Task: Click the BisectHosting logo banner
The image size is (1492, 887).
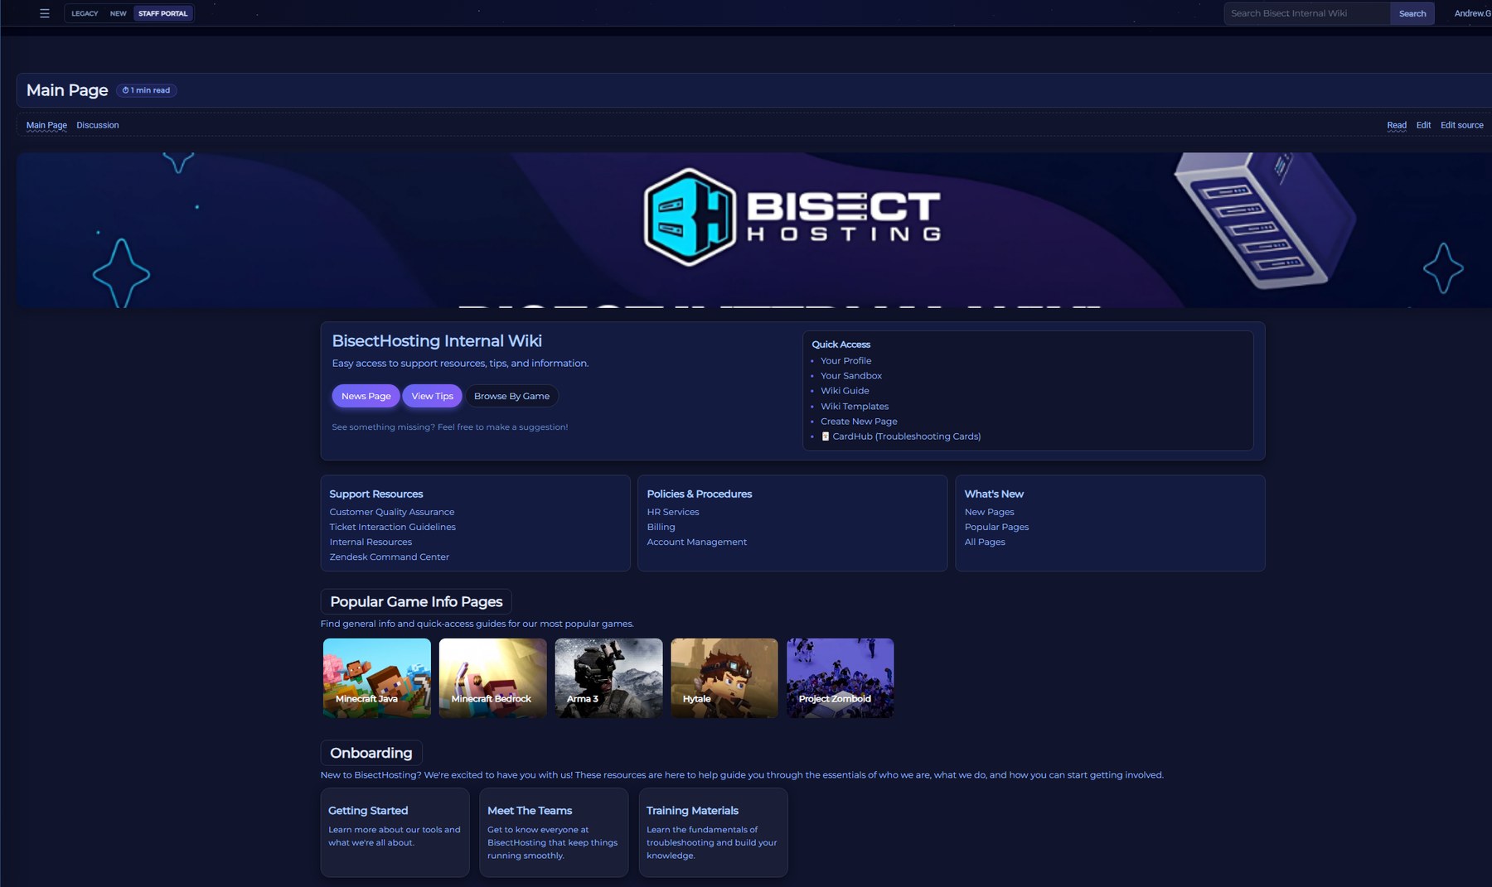Action: pos(753,230)
